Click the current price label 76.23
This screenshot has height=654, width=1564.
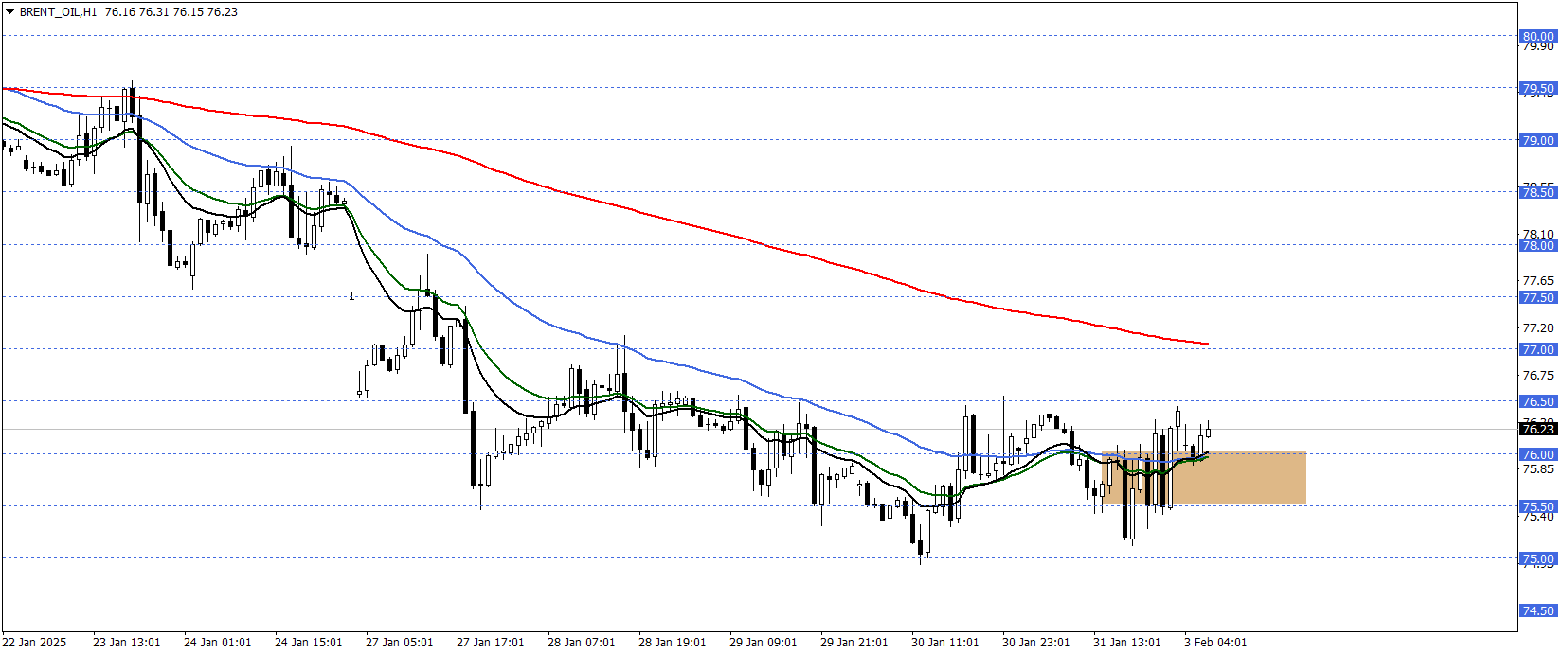point(1537,429)
